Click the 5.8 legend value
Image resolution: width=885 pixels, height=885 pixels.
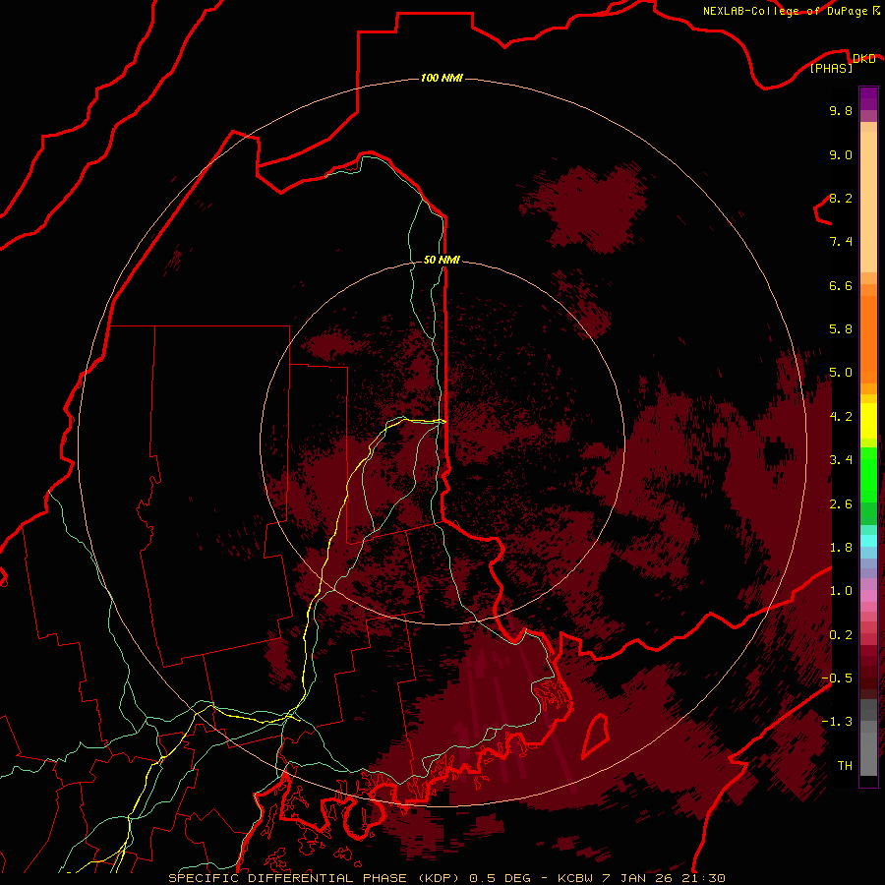[841, 329]
